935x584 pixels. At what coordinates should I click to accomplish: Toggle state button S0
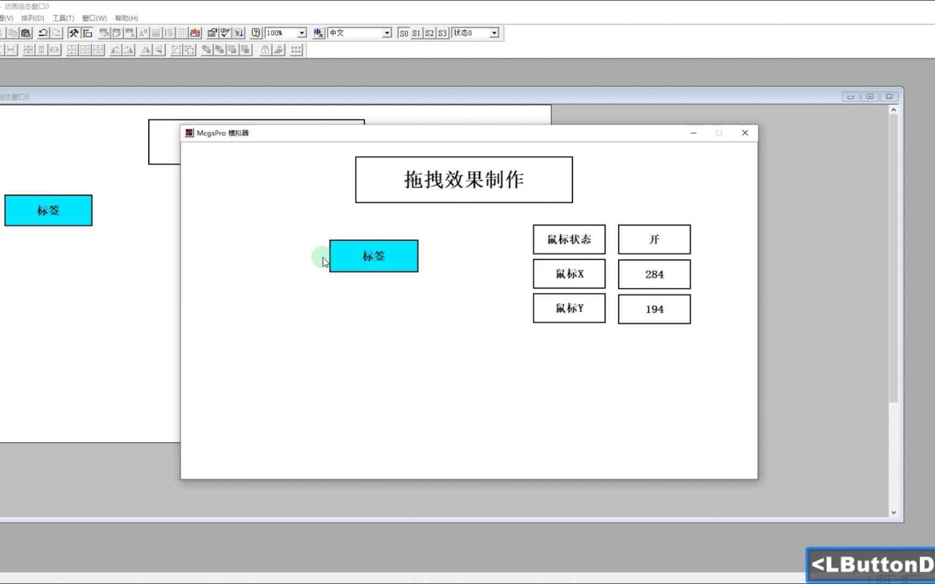click(x=403, y=33)
